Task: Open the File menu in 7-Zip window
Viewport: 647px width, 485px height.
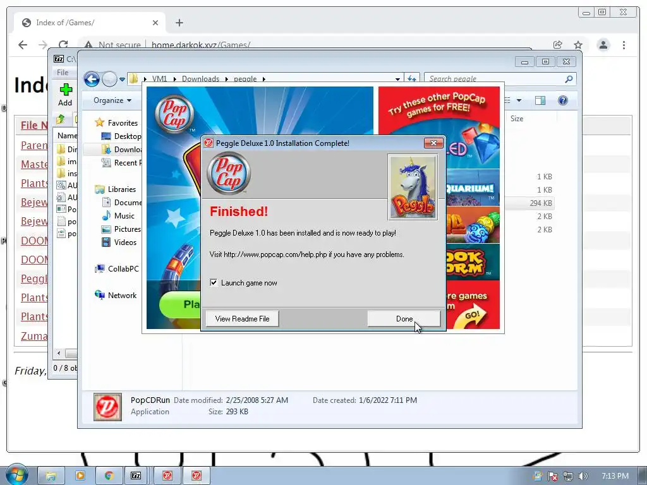Action: [x=63, y=72]
